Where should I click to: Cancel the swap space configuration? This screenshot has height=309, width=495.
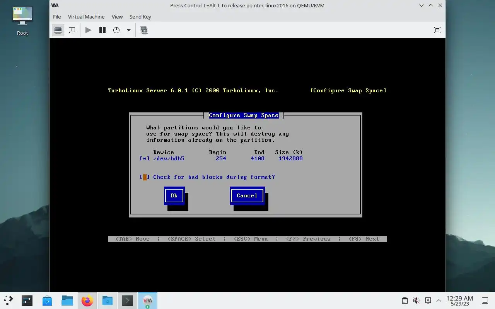(x=247, y=195)
